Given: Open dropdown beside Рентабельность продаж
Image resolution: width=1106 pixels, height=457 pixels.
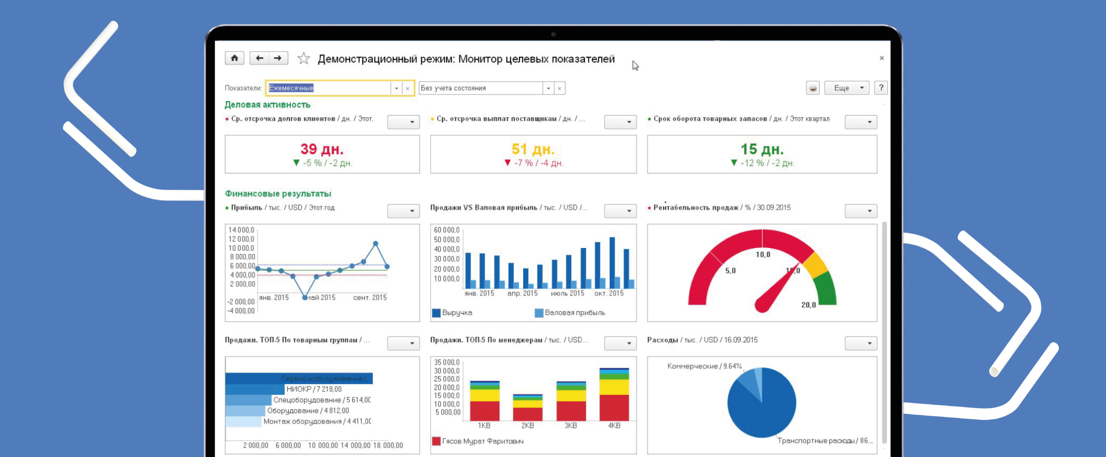Looking at the screenshot, I should pos(860,211).
